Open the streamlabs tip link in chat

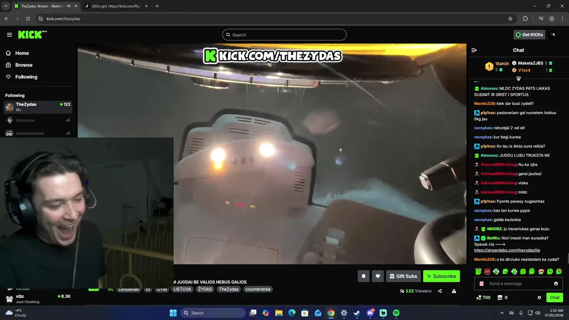point(507,250)
